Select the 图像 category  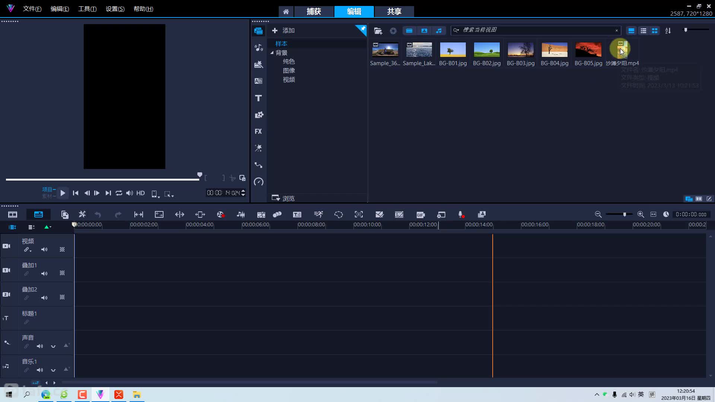tap(289, 70)
